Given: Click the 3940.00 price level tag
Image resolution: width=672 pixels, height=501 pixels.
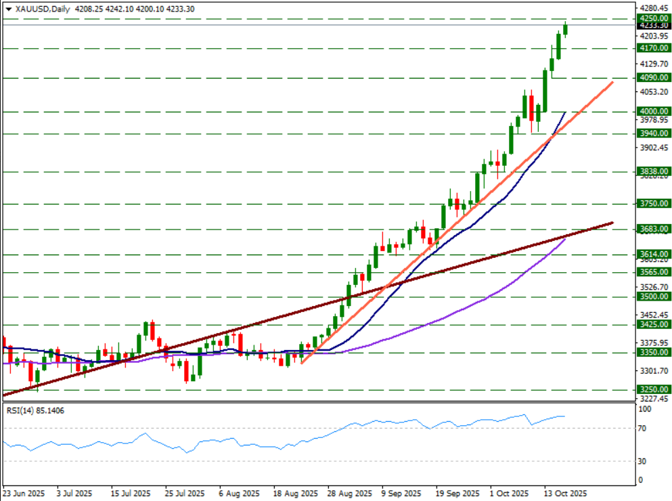Looking at the screenshot, I should [654, 133].
